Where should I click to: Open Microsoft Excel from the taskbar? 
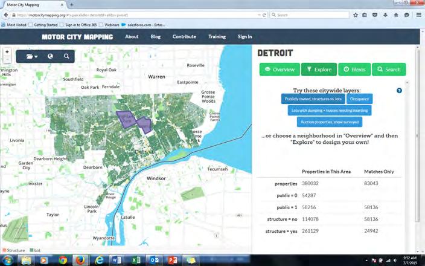click(x=136, y=261)
